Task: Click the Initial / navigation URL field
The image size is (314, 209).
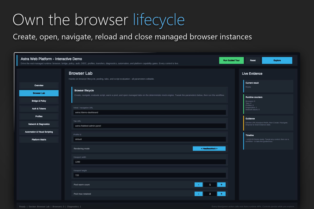Action: [x=150, y=112]
